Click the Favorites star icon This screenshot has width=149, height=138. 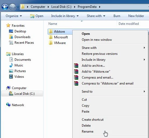[8, 25]
